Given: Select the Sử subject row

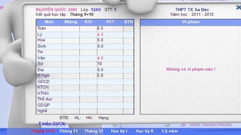Looking at the screenshot, I should (x=85, y=64).
